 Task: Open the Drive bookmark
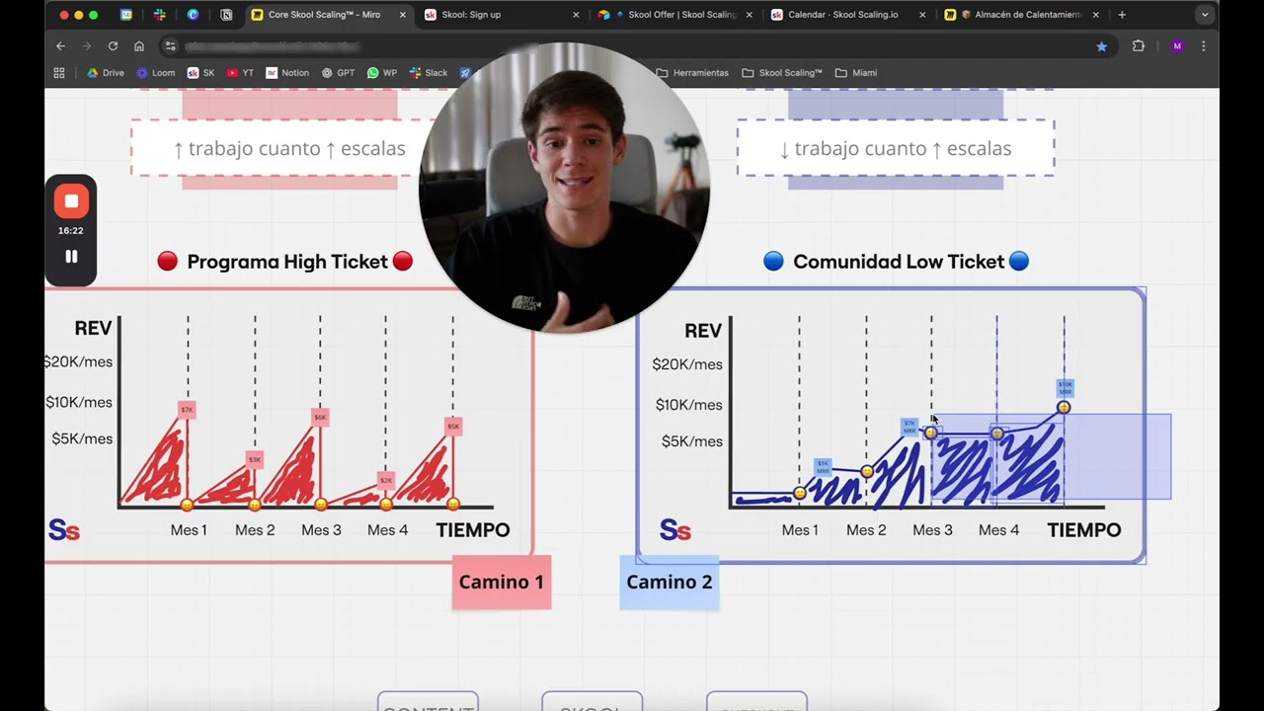(106, 73)
